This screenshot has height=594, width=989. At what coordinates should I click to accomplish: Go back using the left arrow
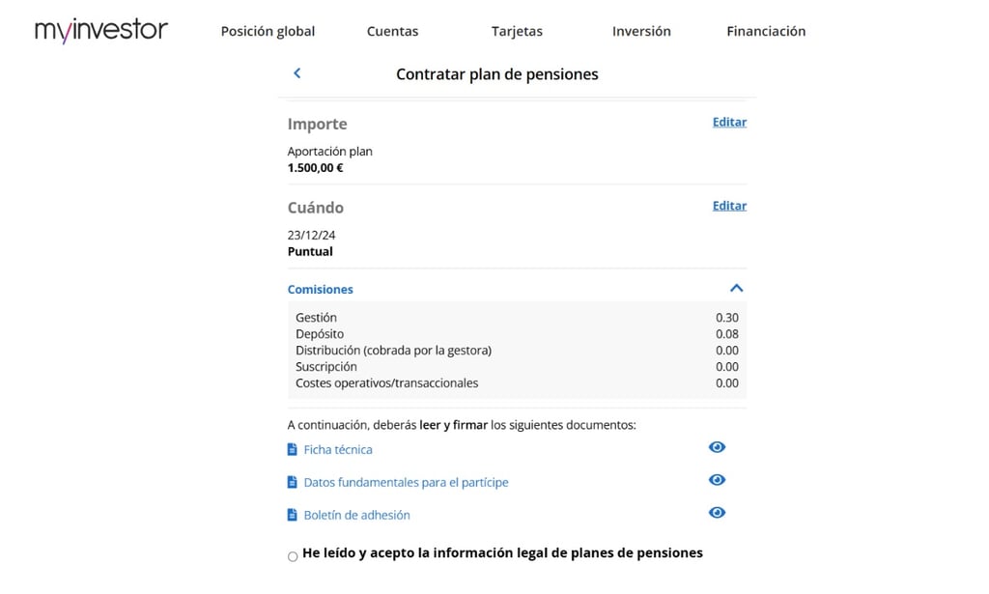(x=297, y=73)
